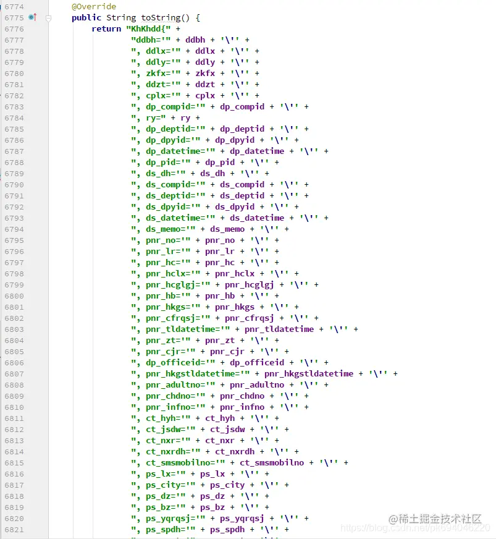
Task: Click the ddlx field reference
Action: tap(205, 51)
